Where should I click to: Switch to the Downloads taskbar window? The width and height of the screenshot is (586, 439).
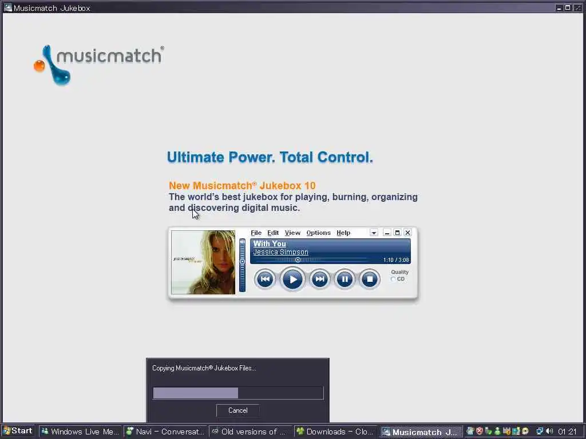point(335,432)
